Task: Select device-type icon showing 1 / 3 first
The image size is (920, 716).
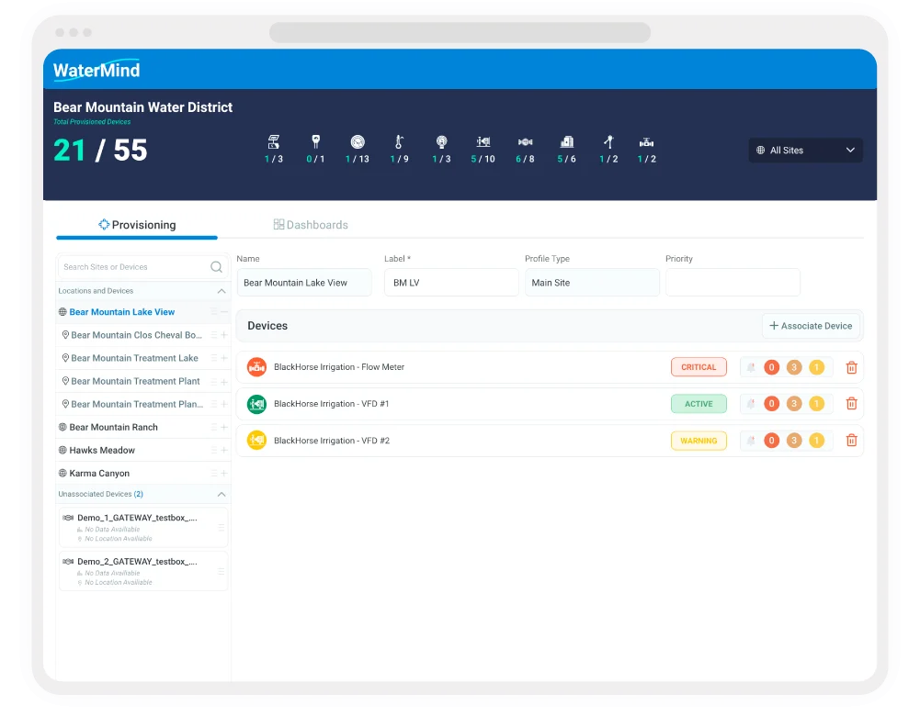Action: (273, 141)
